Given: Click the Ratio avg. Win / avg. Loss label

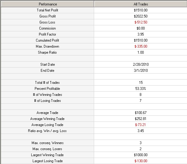Looking at the screenshot, I should click(47, 131).
